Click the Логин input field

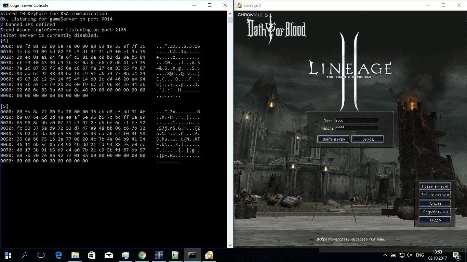(357, 120)
